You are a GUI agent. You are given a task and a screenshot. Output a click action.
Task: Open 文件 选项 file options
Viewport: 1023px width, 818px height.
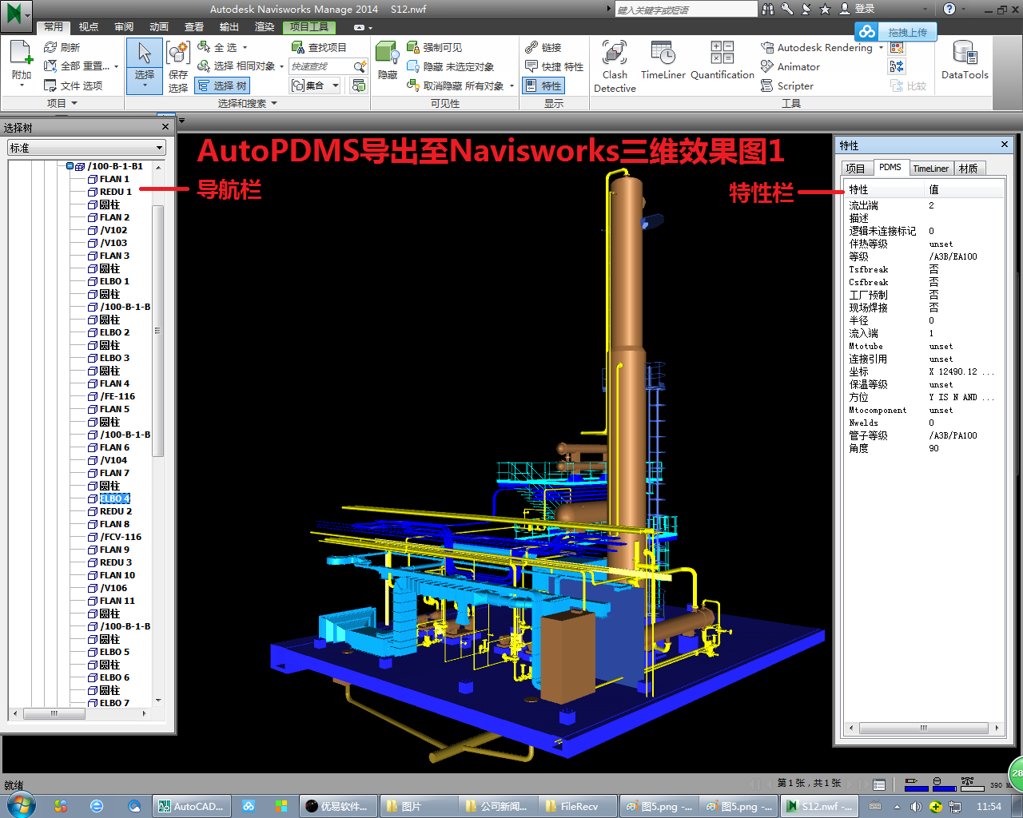pyautogui.click(x=74, y=85)
